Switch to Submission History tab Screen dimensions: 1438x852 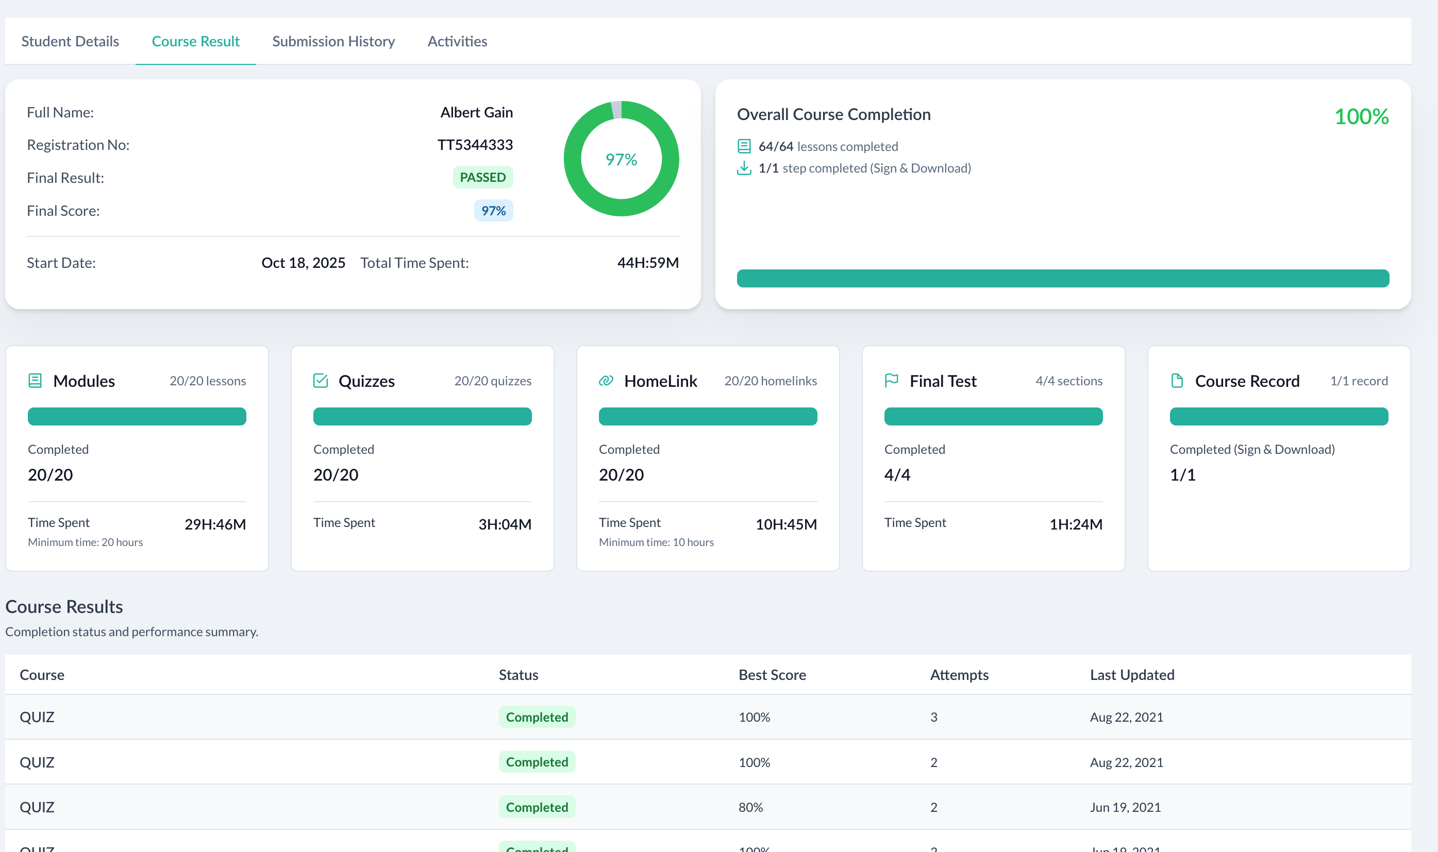tap(333, 41)
